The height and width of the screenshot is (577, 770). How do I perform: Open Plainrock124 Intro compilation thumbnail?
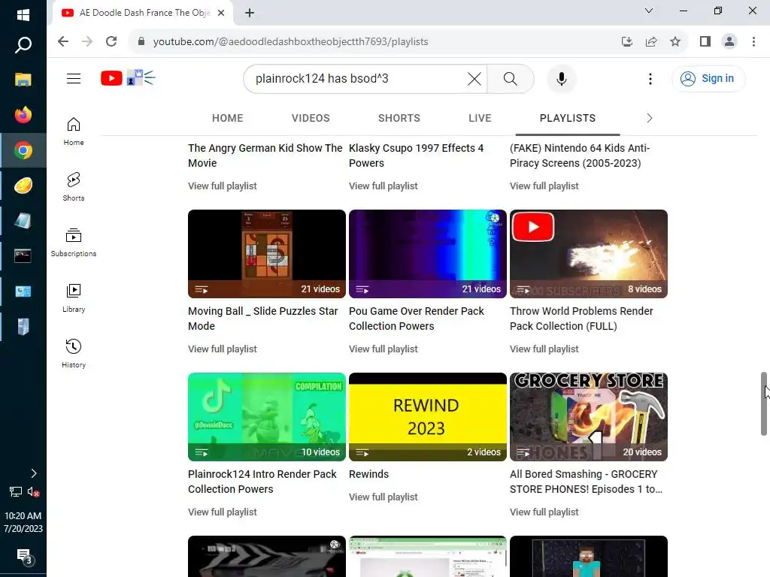[x=267, y=416]
